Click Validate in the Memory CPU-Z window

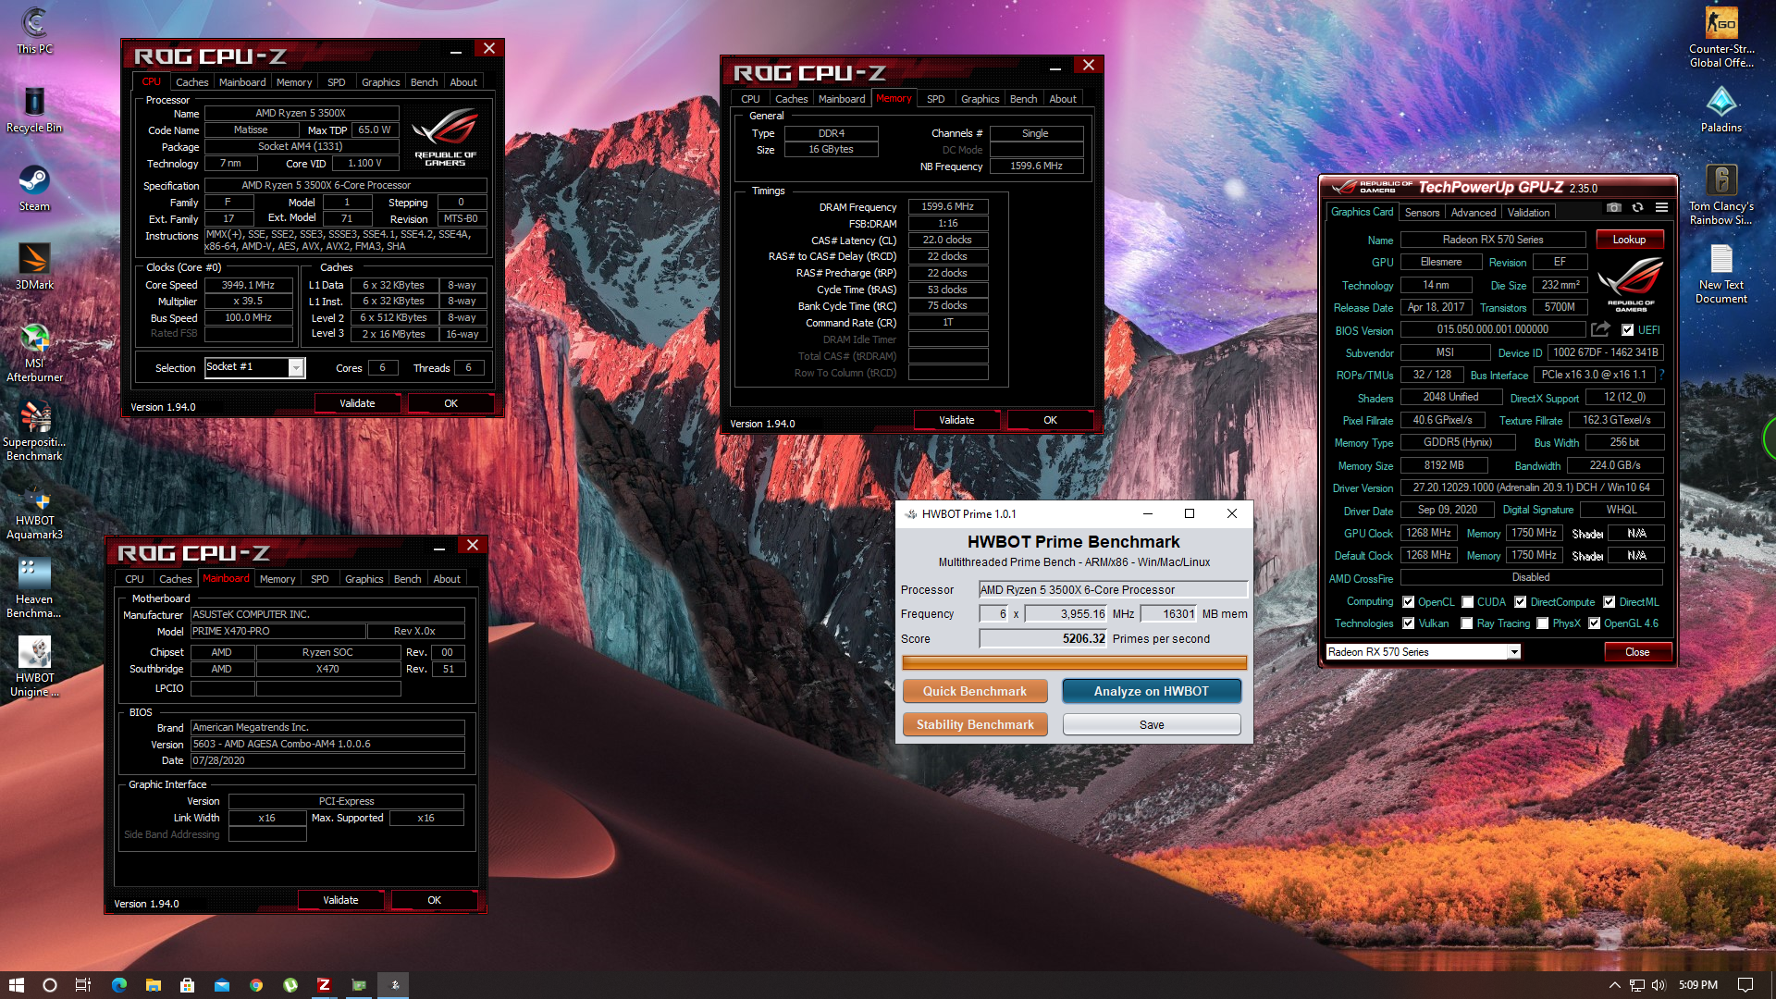point(956,420)
